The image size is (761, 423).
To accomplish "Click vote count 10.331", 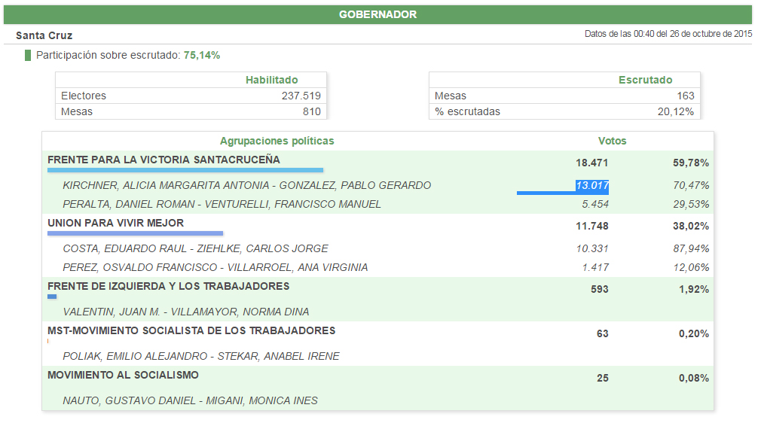I will click(592, 249).
